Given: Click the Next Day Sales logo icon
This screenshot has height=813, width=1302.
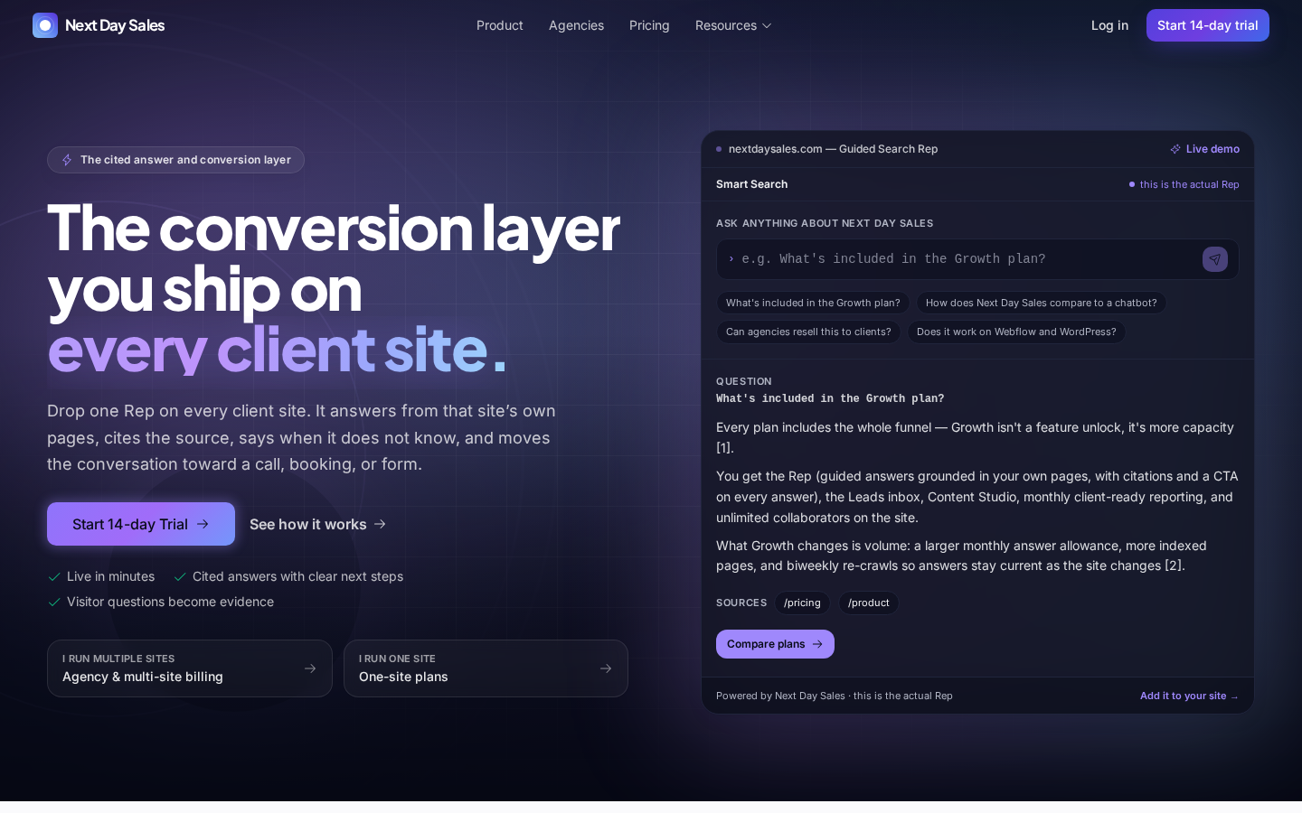Looking at the screenshot, I should tap(45, 25).
